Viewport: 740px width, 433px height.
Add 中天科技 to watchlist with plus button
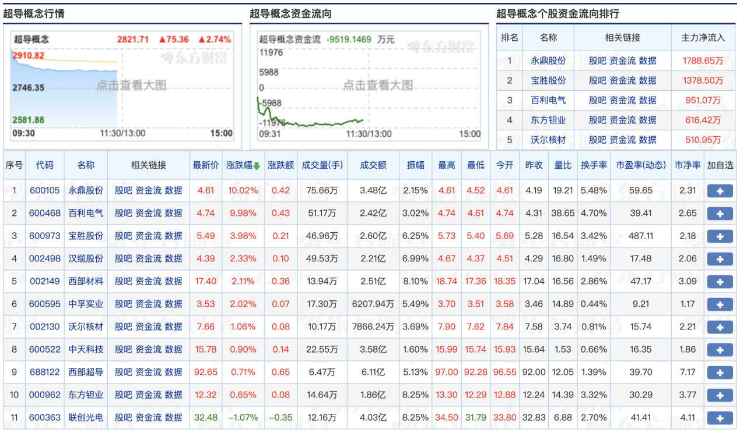coord(720,350)
